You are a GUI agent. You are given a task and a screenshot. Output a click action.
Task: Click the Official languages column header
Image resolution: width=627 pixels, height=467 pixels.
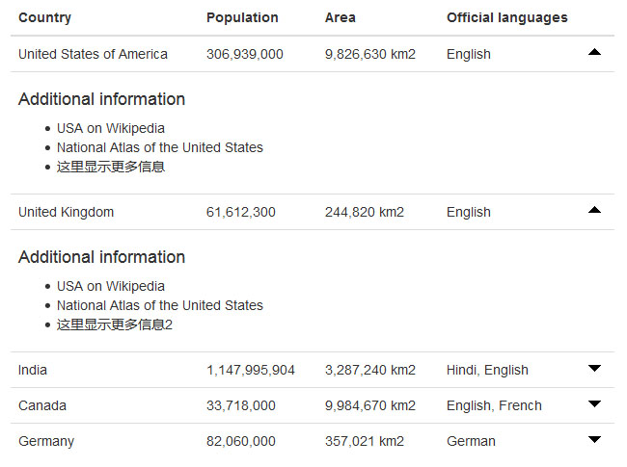pos(506,17)
